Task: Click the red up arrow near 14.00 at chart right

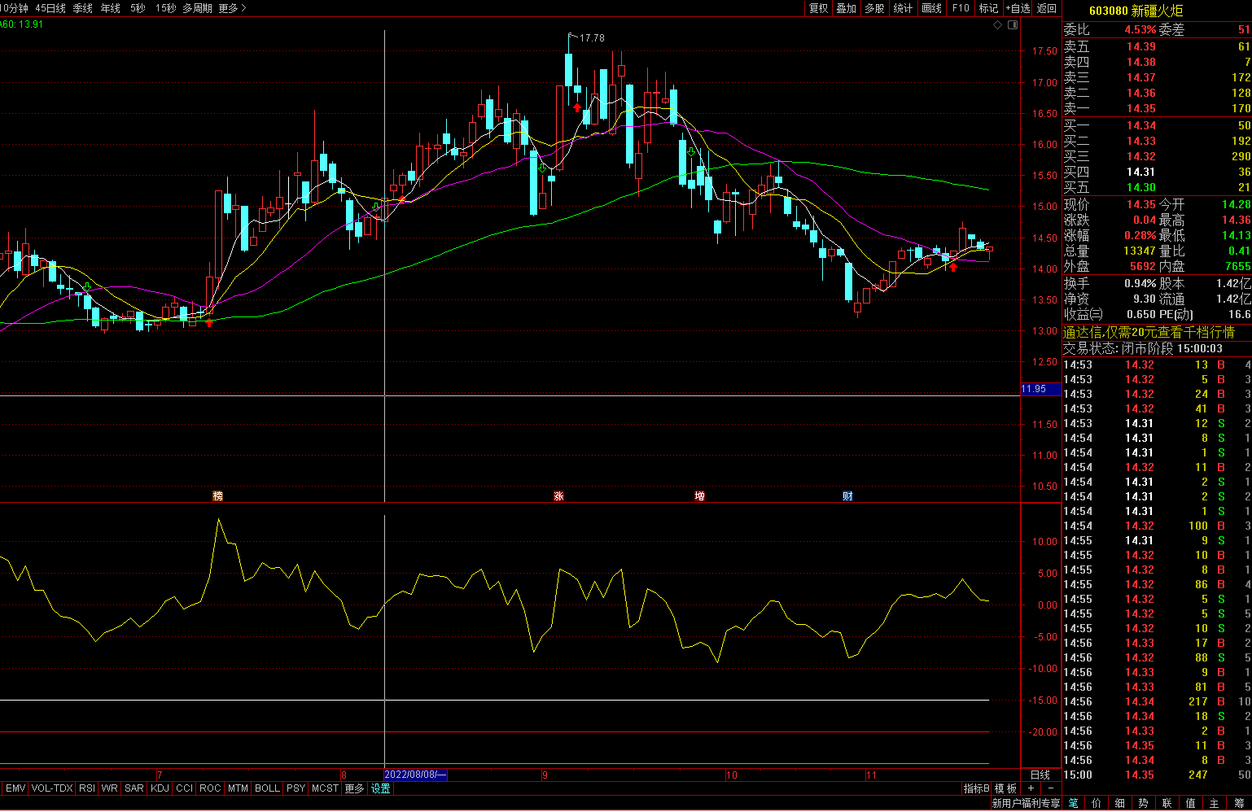Action: click(x=953, y=266)
